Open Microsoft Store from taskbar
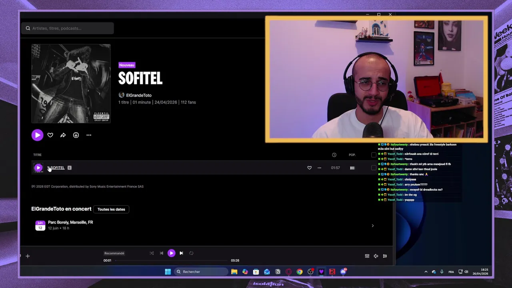This screenshot has width=512, height=288. click(x=256, y=272)
